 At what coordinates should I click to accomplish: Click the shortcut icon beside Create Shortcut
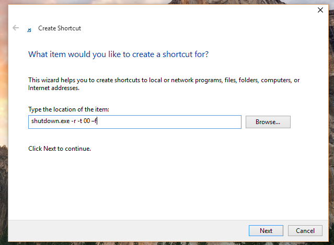click(29, 29)
